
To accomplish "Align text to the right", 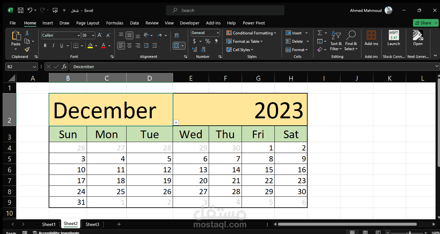I will click(x=138, y=46).
